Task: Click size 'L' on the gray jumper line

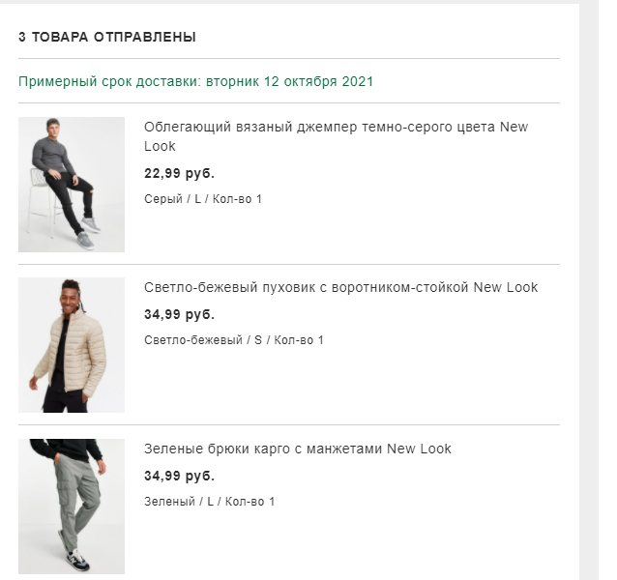Action: 198,199
